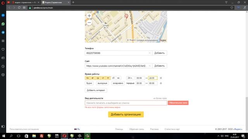Open language selector 'Ru' in footer

pos(77,129)
